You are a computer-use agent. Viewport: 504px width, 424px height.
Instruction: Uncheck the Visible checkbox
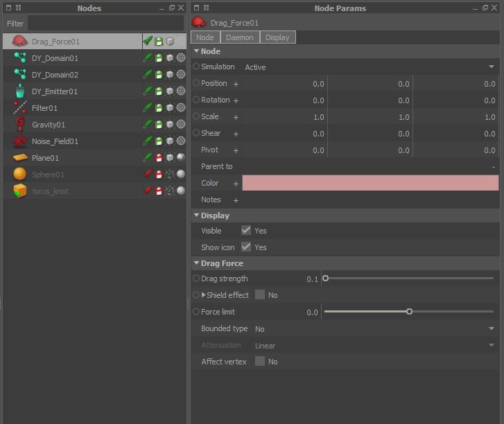pos(246,231)
